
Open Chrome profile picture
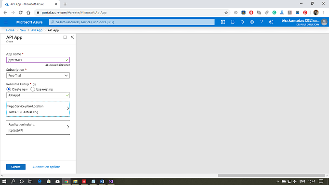(316, 13)
